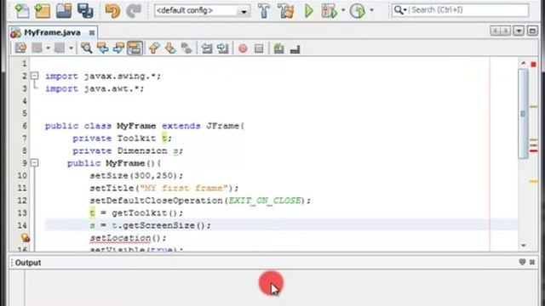Toggle highlight search in editor toolbar
The image size is (545, 306).
click(x=135, y=48)
